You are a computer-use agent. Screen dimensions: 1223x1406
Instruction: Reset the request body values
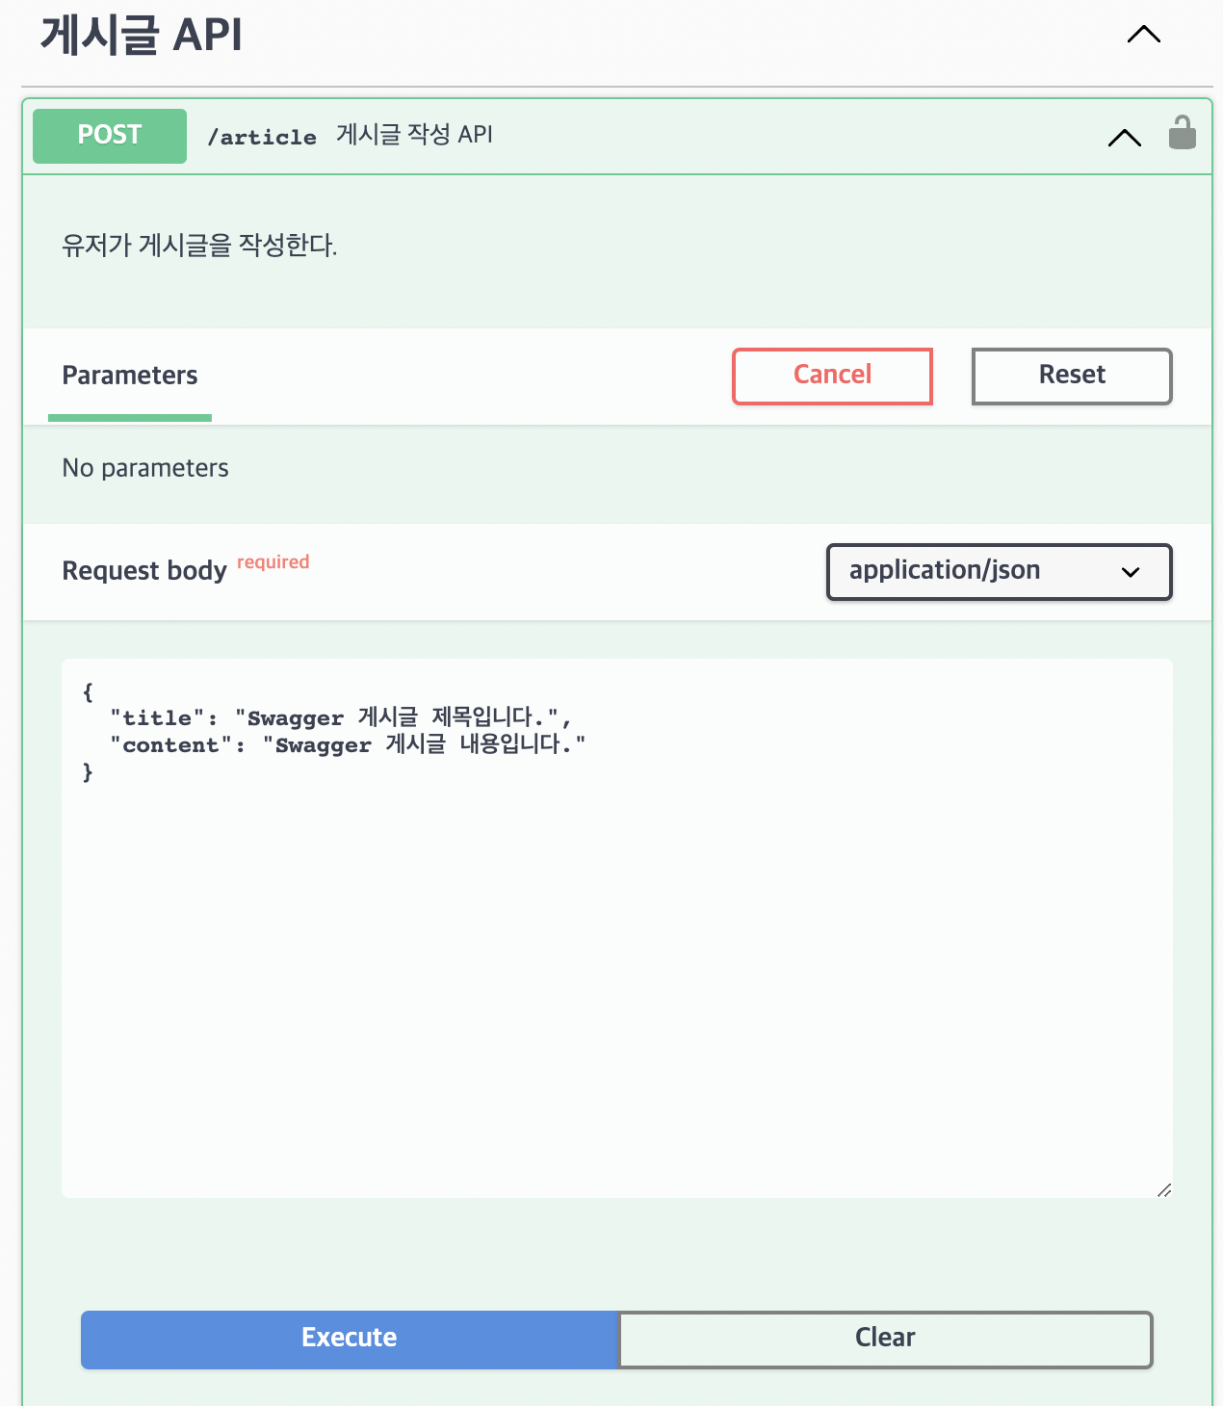(x=1072, y=376)
